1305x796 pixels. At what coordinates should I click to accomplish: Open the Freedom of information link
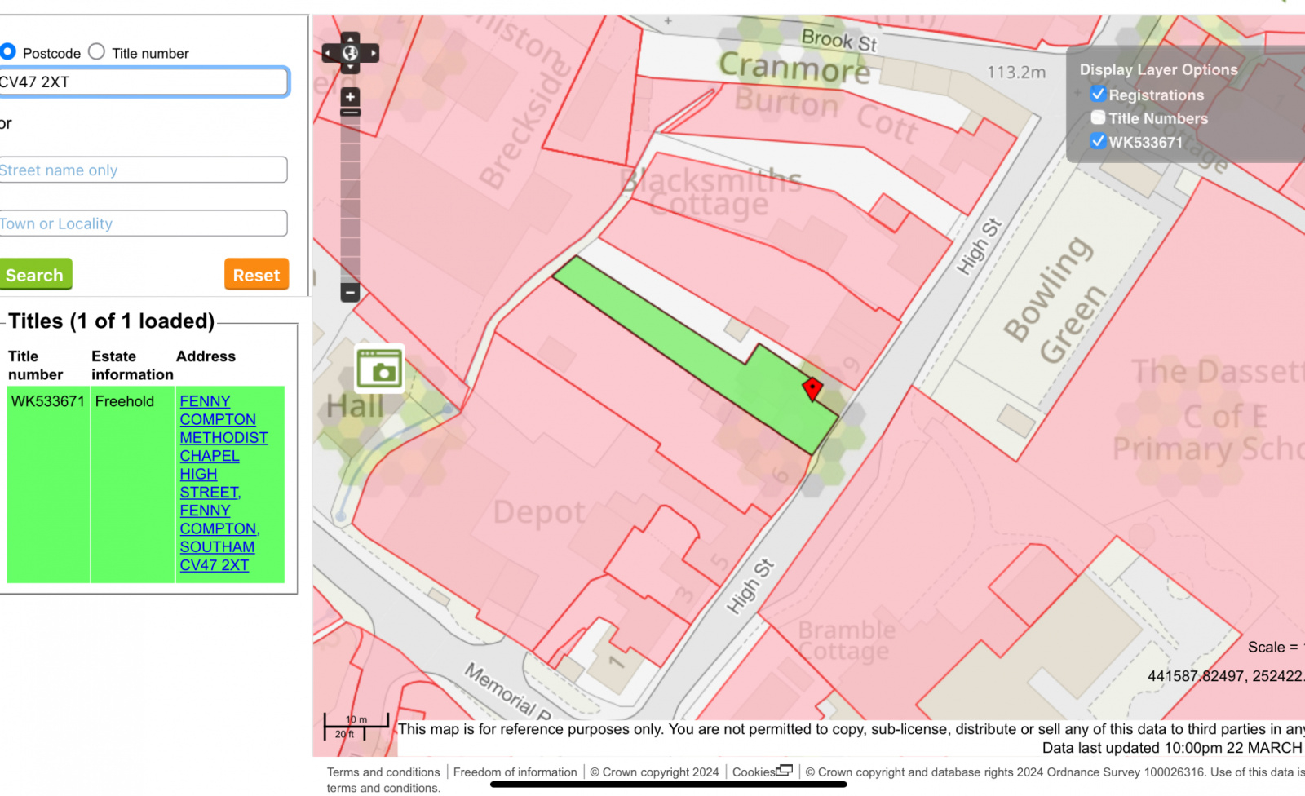point(515,772)
